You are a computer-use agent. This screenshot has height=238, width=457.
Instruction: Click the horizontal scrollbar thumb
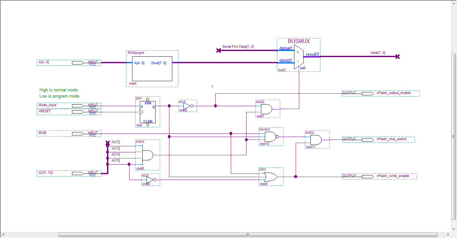[247, 234]
